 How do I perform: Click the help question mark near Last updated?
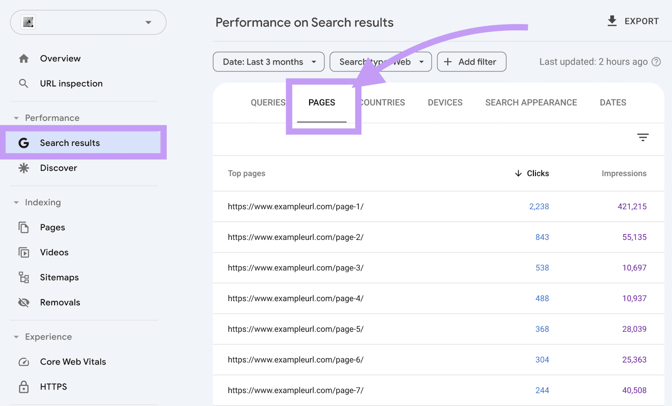click(656, 62)
